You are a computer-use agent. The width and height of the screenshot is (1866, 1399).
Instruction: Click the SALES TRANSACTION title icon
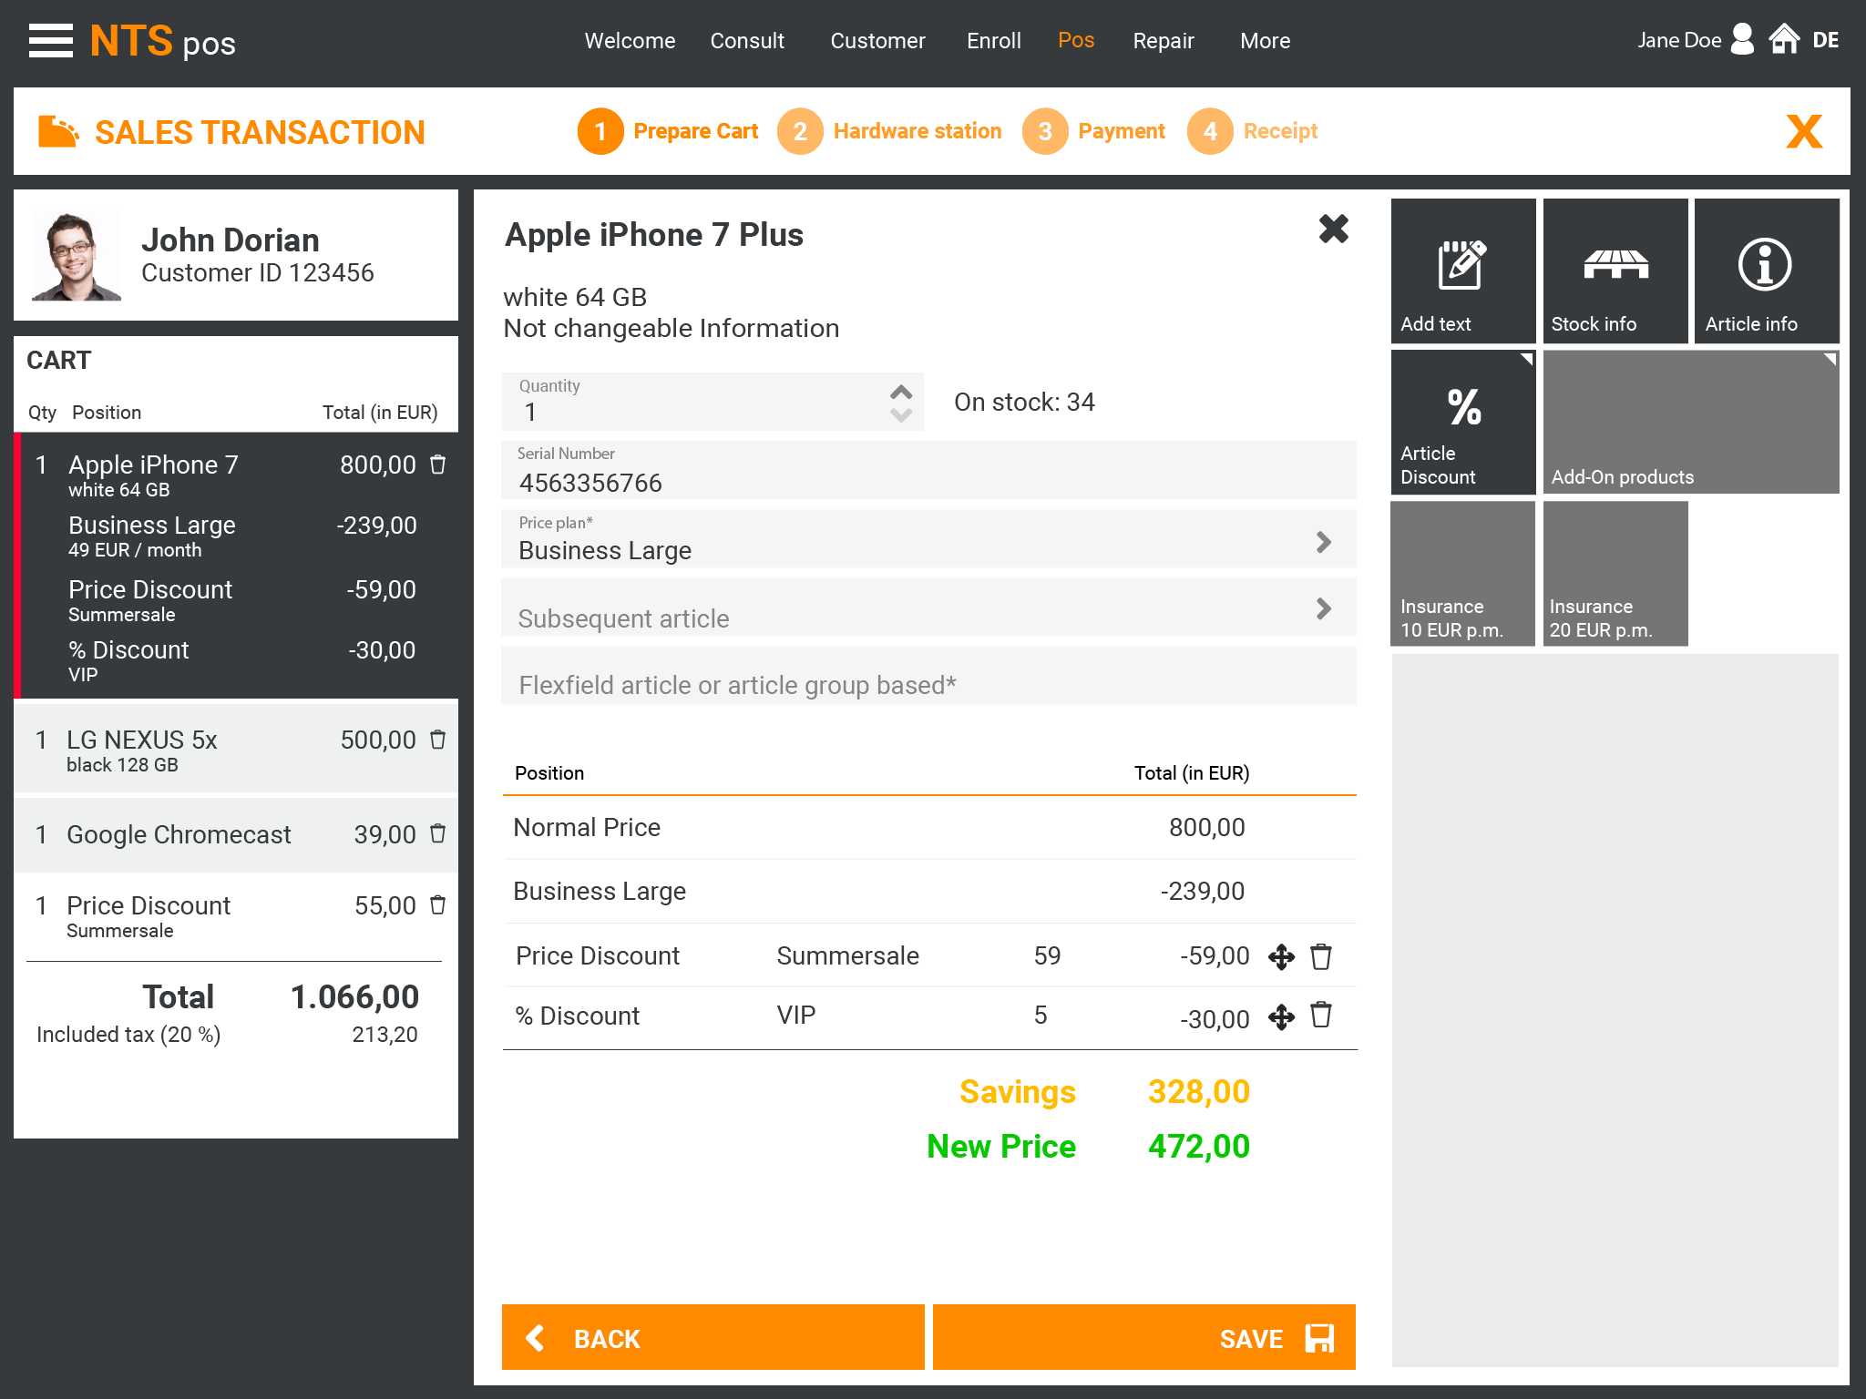tap(58, 131)
